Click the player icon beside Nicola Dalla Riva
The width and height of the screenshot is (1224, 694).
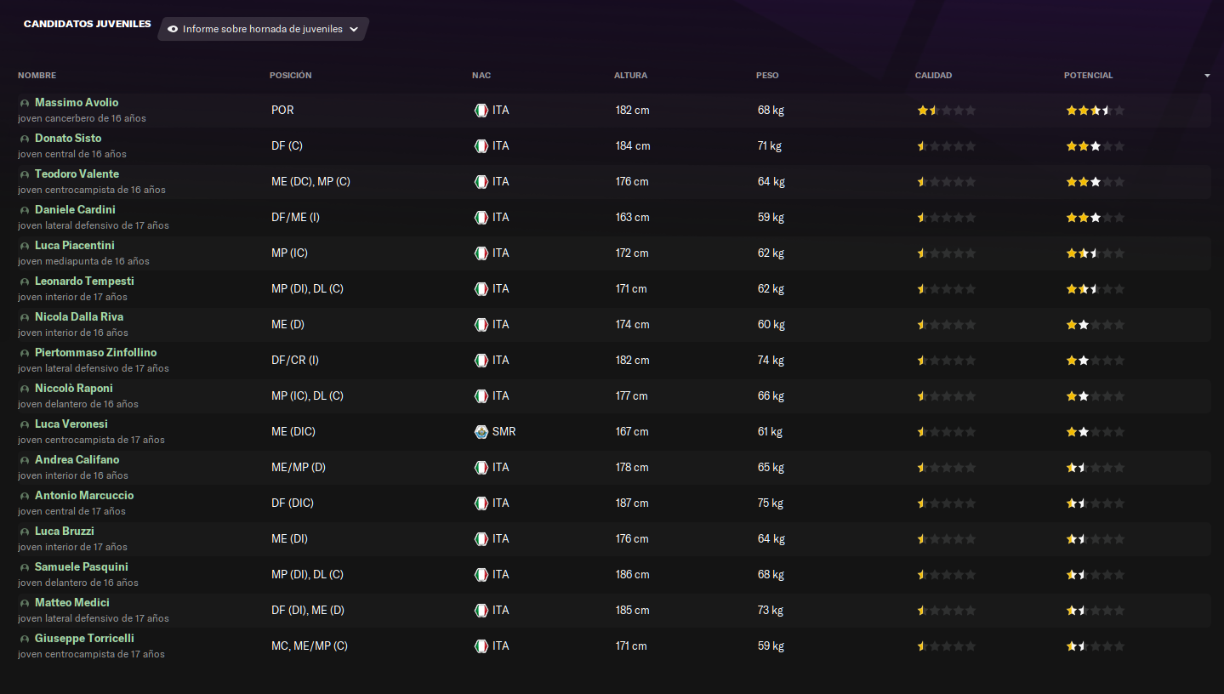coord(25,317)
